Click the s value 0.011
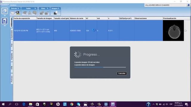 (110, 31)
